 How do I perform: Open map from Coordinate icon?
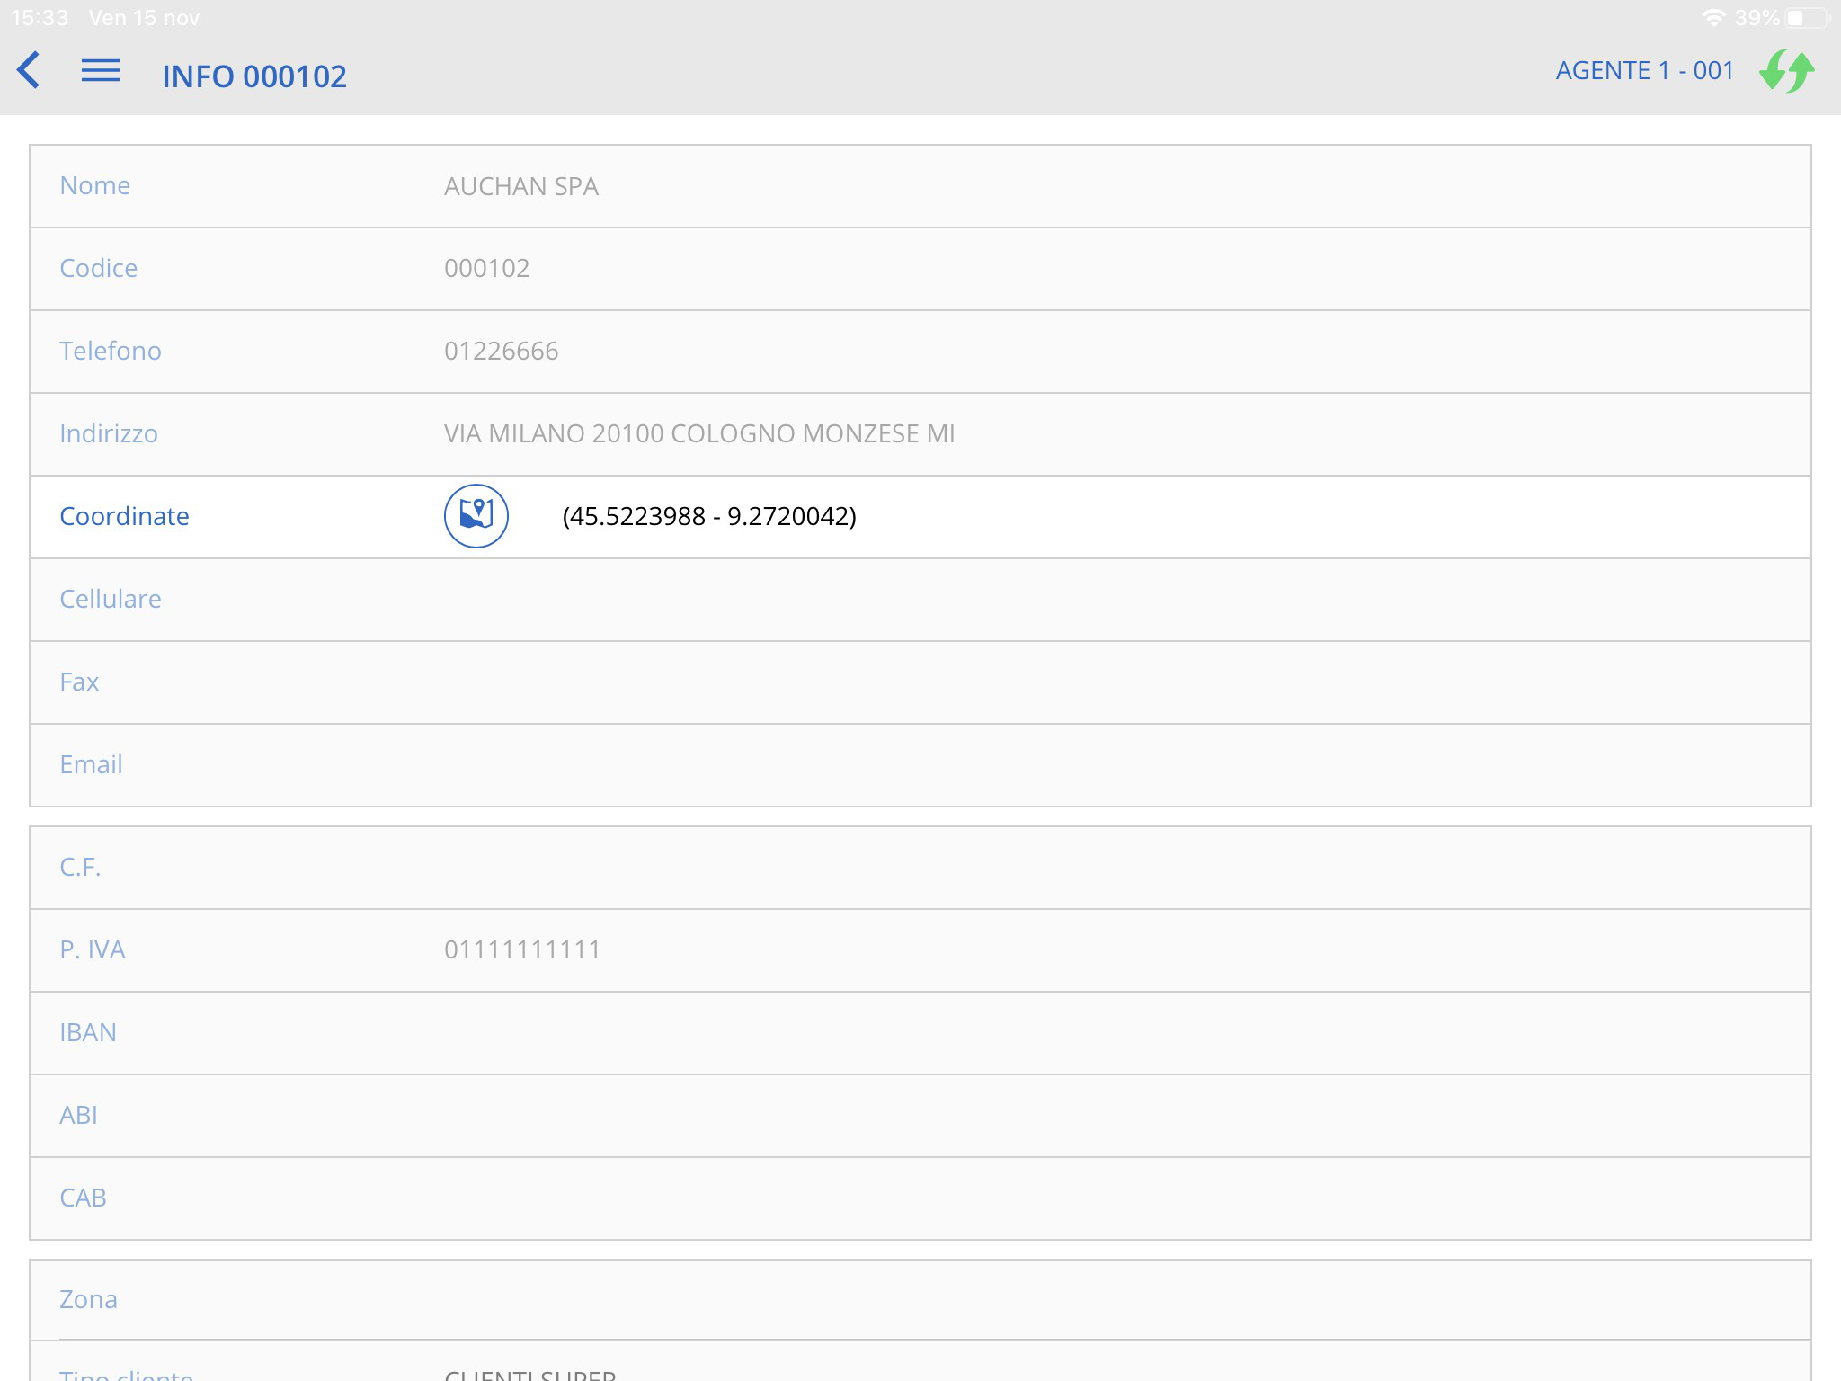point(476,516)
